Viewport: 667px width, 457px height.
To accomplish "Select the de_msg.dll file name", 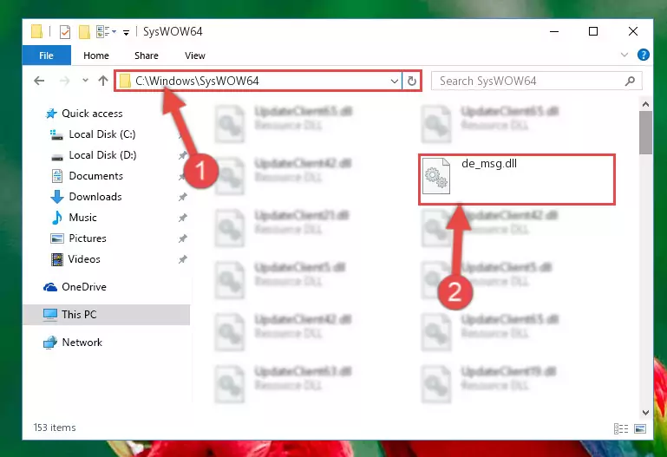I will coord(489,164).
